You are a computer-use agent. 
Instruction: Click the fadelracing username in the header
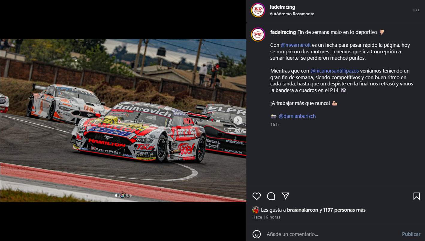[282, 7]
